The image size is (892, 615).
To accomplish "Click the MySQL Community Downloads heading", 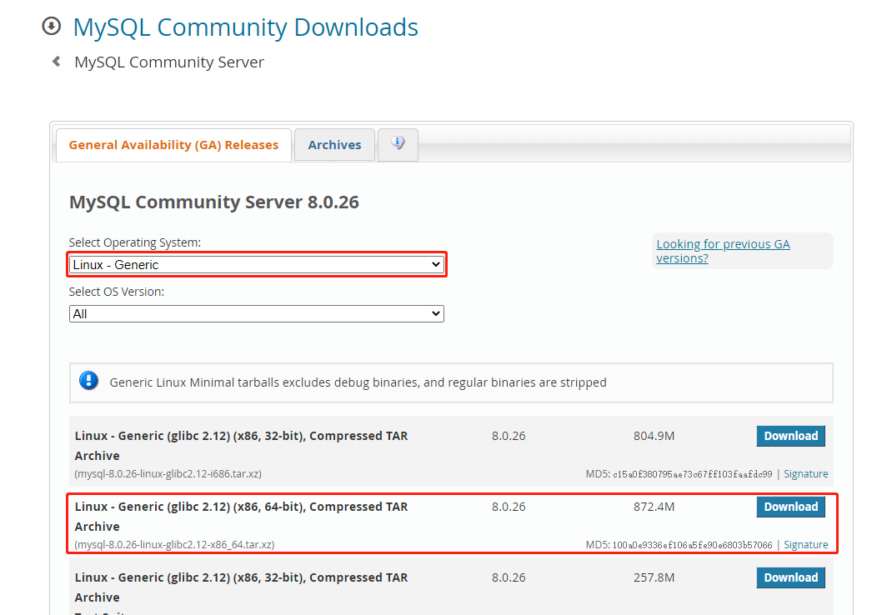I will pyautogui.click(x=246, y=27).
